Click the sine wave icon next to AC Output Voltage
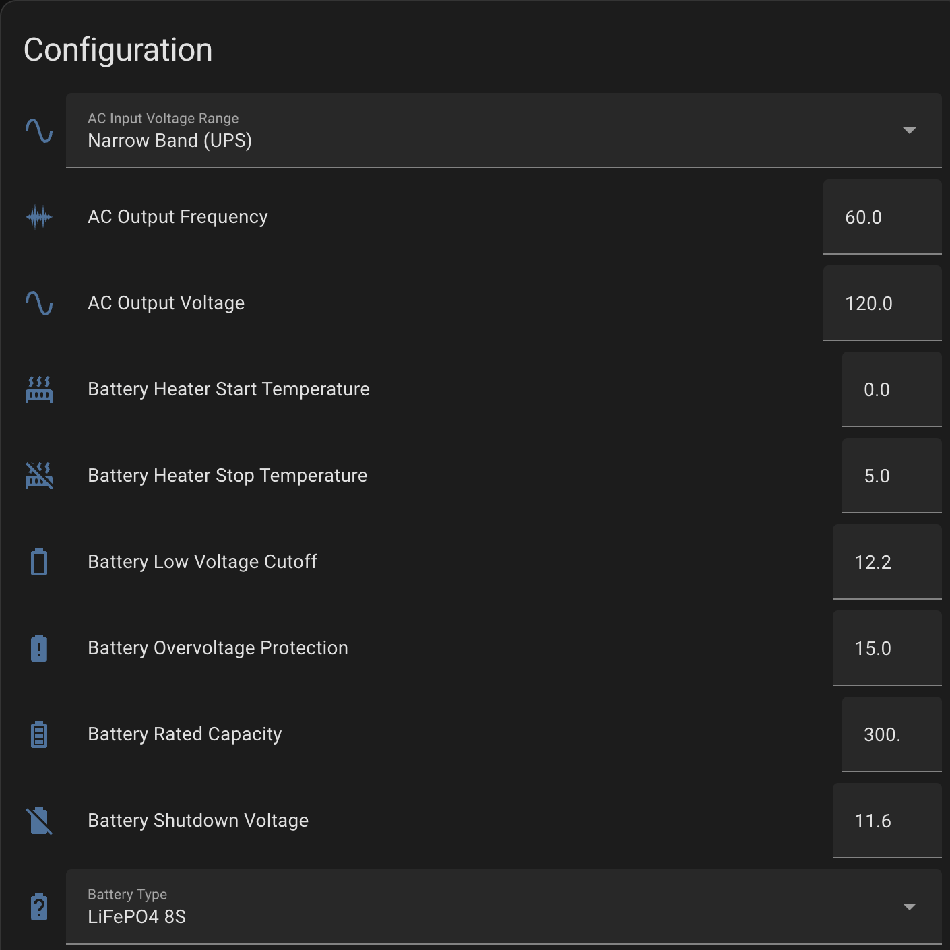The height and width of the screenshot is (950, 950). pyautogui.click(x=39, y=303)
